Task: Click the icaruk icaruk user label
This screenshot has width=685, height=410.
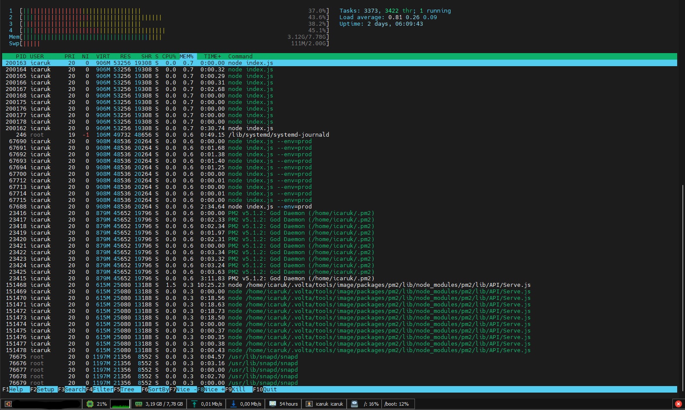Action: click(329, 404)
